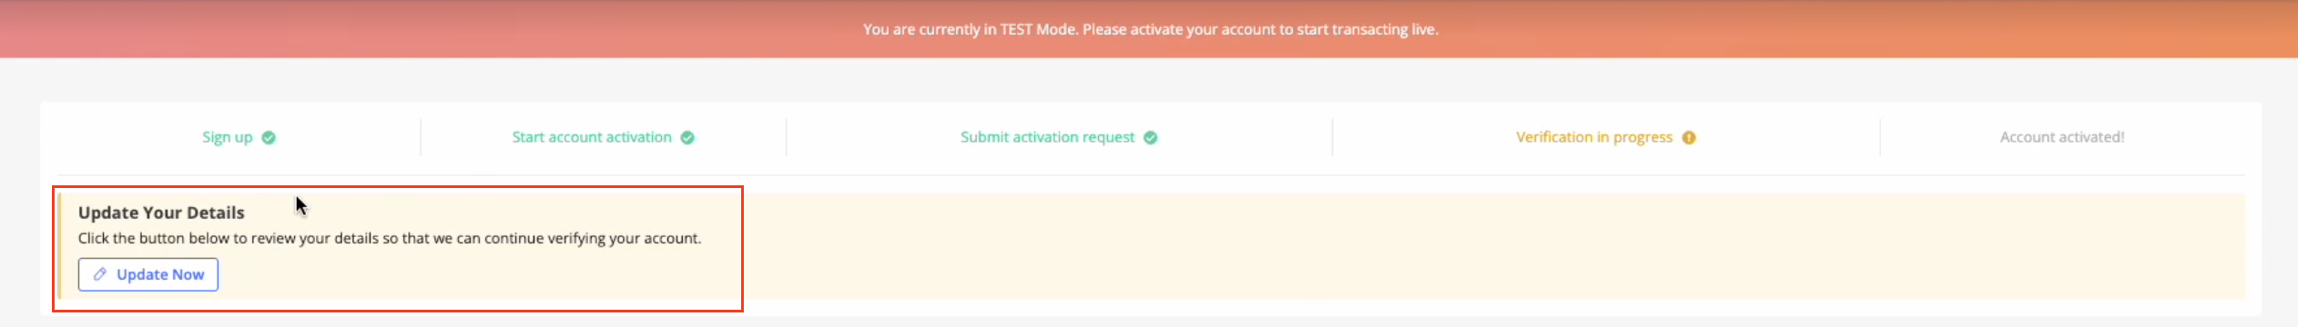Click the green checkmark beside Sign up
This screenshot has width=2298, height=327.
(x=269, y=138)
